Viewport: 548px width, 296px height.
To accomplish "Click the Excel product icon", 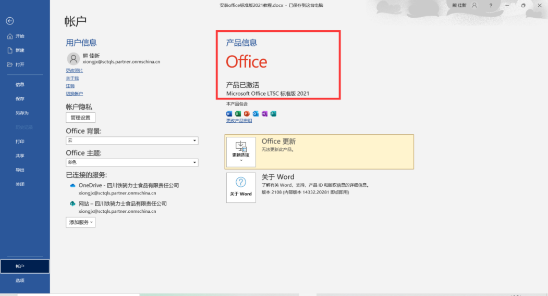I will (238, 113).
